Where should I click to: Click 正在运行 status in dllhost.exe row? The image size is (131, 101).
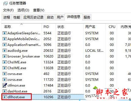coord(64,97)
